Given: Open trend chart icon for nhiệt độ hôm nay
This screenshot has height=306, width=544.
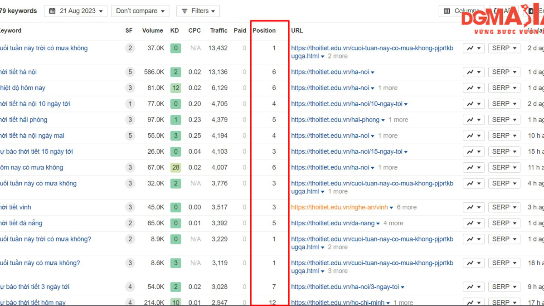Looking at the screenshot, I should click(474, 88).
